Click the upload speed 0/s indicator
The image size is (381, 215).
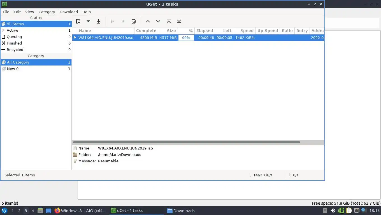click(293, 175)
